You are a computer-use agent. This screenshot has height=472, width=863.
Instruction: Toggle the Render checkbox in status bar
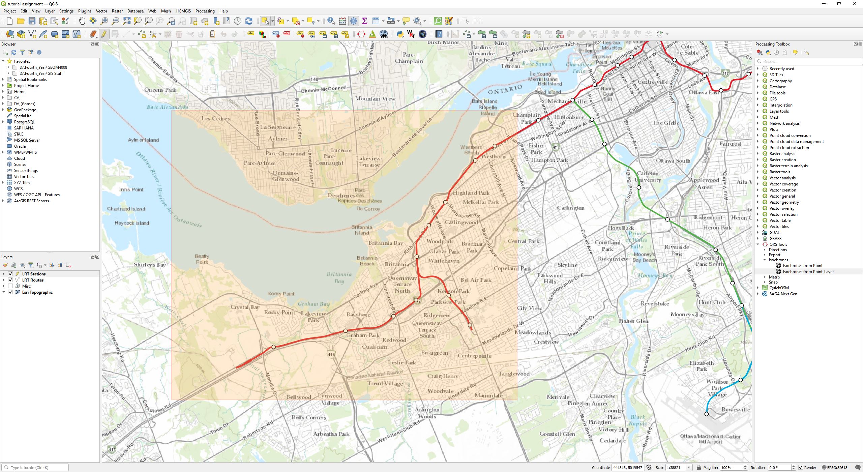(801, 468)
